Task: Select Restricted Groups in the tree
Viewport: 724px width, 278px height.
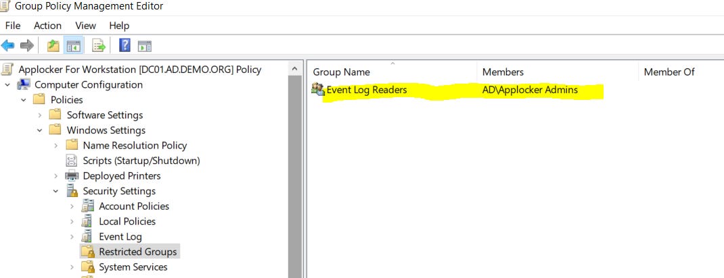Action: tap(137, 252)
